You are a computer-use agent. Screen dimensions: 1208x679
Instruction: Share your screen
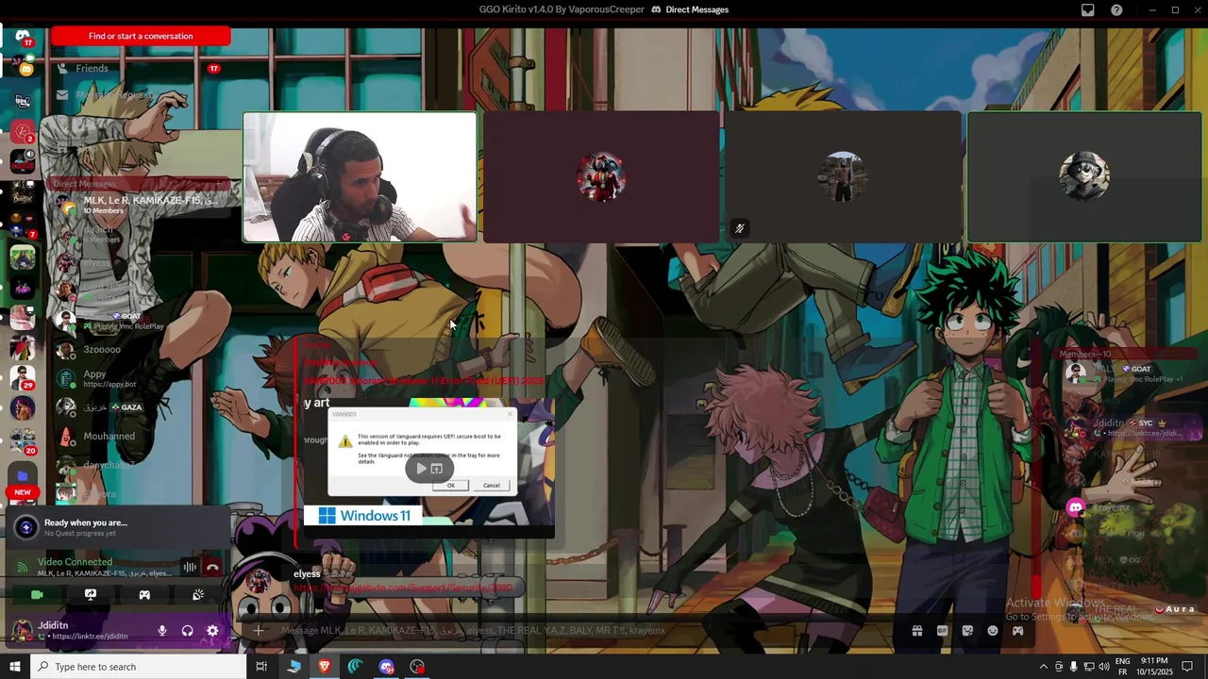pos(91,595)
